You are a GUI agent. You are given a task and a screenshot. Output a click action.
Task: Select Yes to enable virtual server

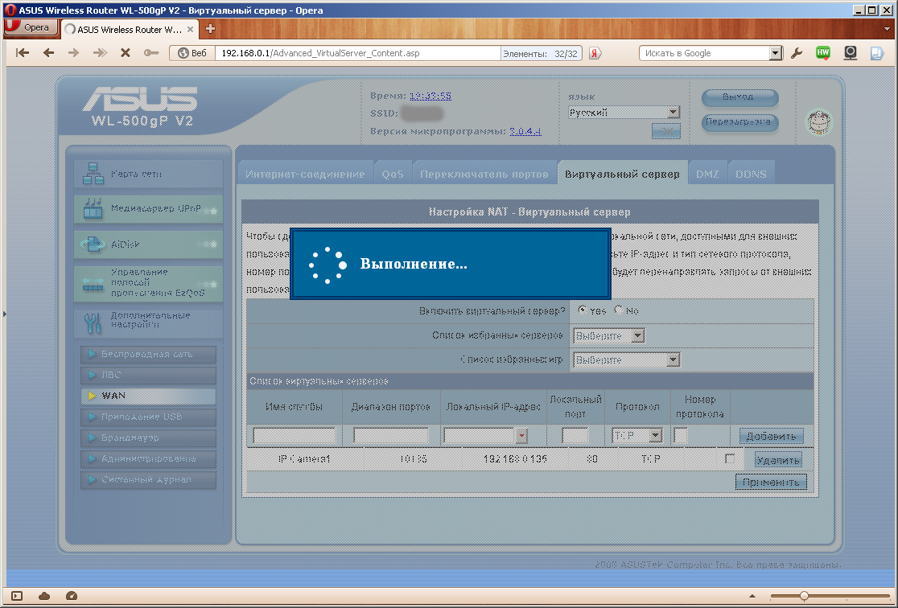click(583, 310)
